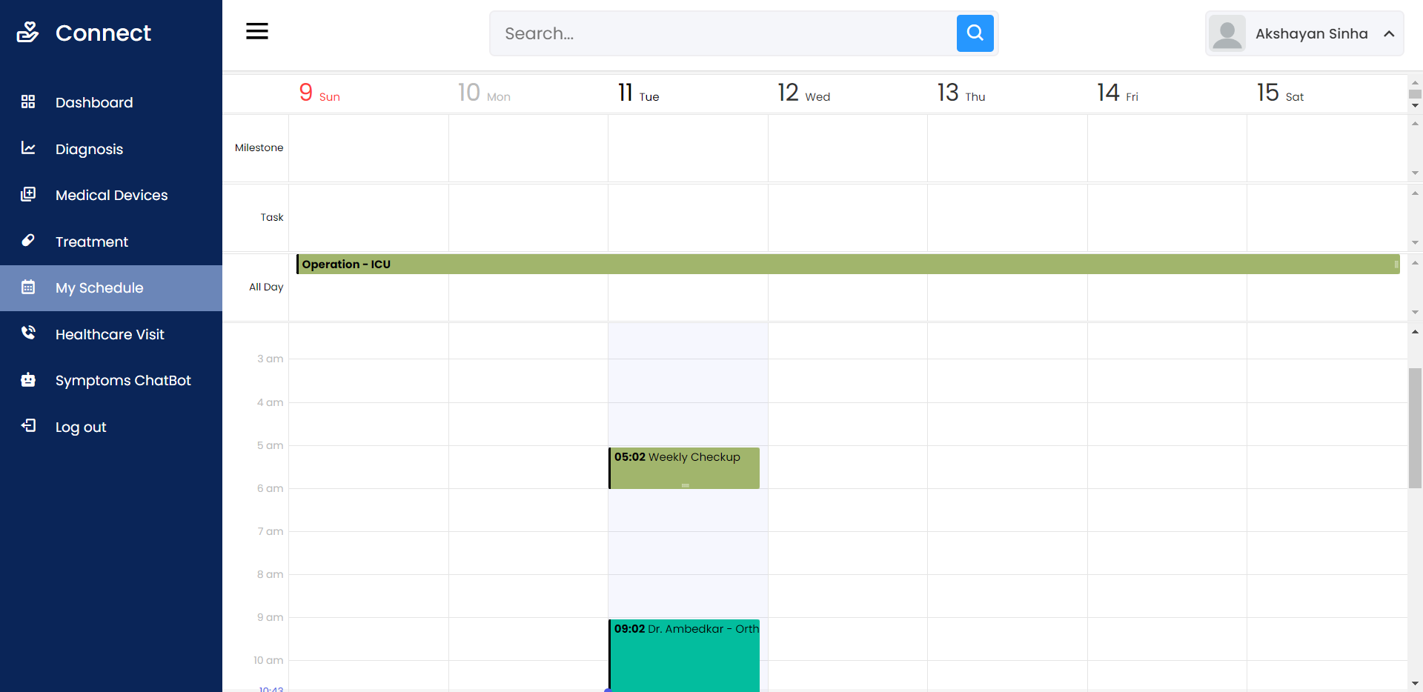Select the 12 Wed day header

point(804,93)
